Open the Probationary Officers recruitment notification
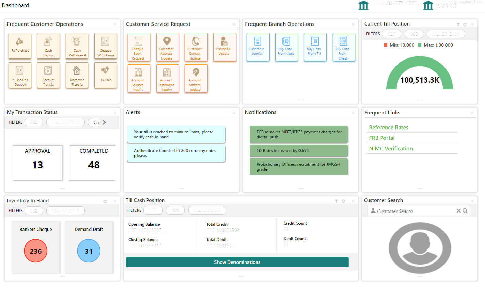This screenshot has height=288, width=485. click(299, 167)
